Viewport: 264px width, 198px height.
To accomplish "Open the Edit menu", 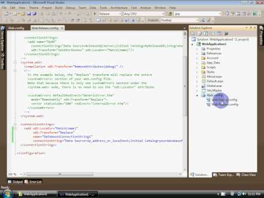I will click(13, 8).
